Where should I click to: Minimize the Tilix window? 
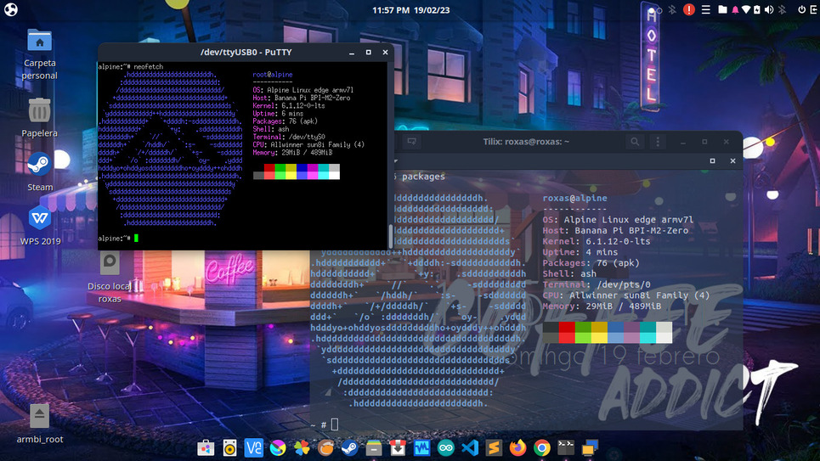pyautogui.click(x=683, y=142)
